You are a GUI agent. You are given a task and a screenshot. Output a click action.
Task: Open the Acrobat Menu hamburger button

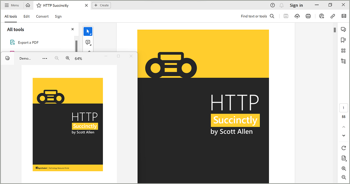12,5
